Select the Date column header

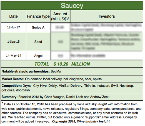pyautogui.click(x=14, y=16)
